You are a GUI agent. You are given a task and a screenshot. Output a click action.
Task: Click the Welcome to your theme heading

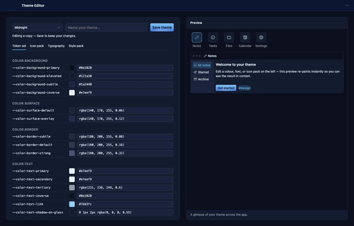236,65
